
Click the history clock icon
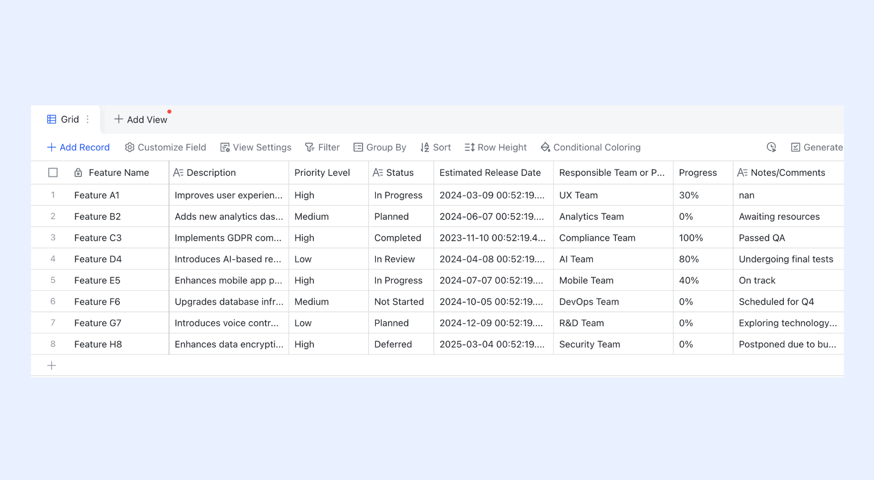point(771,147)
